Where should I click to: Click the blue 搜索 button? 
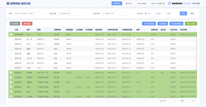183,13
